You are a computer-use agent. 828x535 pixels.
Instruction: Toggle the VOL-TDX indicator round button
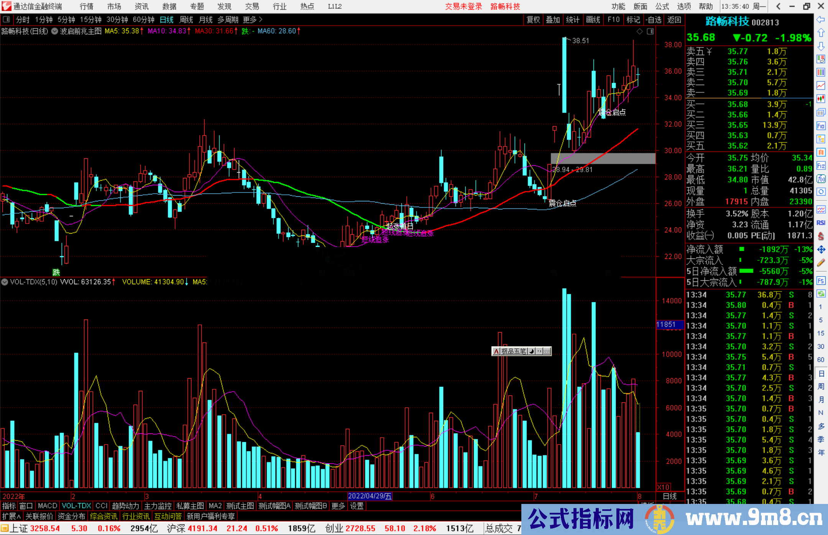click(x=5, y=282)
